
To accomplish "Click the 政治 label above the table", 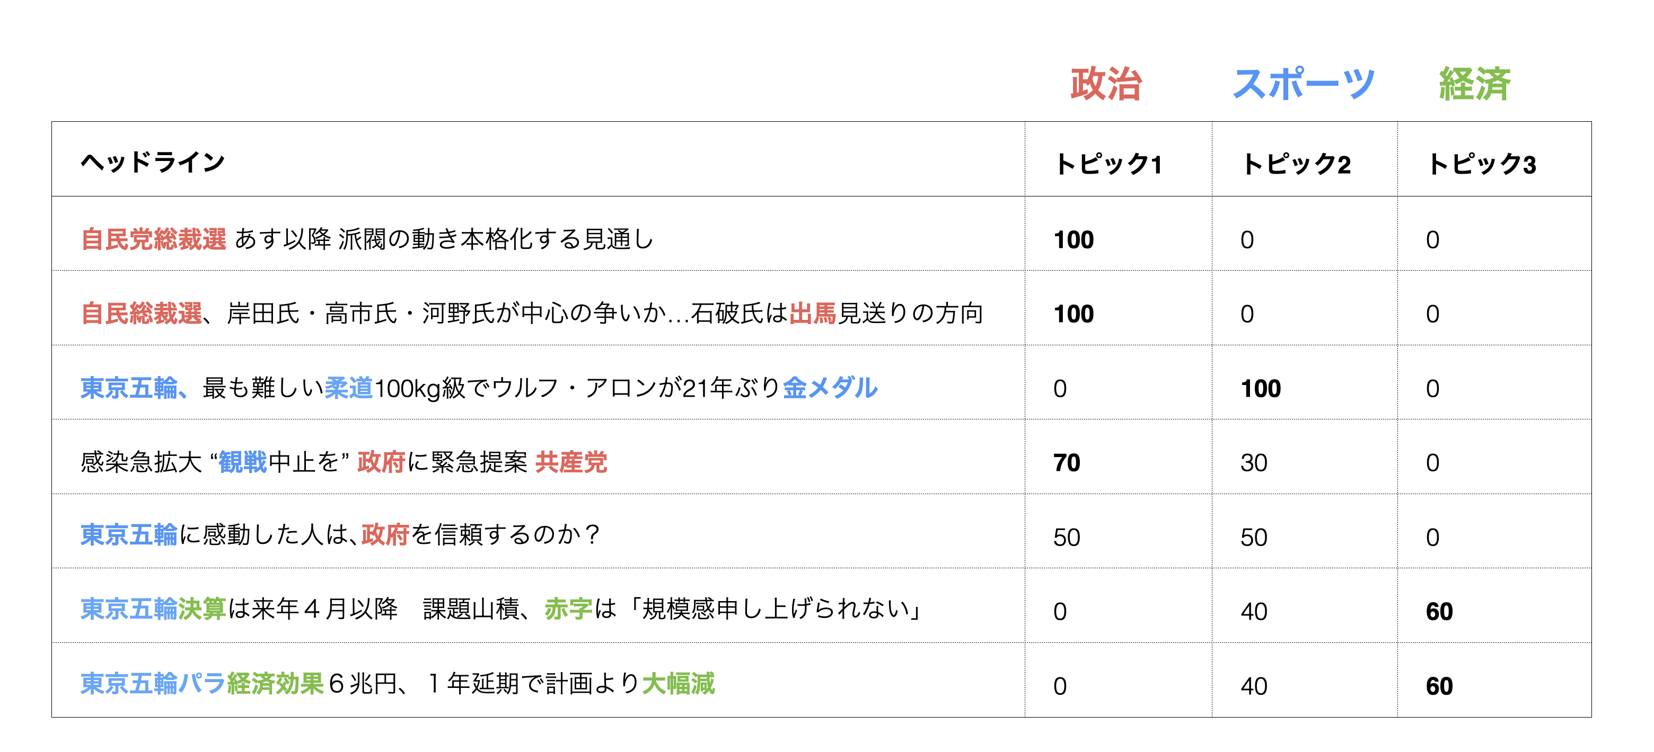I will coord(1106,84).
